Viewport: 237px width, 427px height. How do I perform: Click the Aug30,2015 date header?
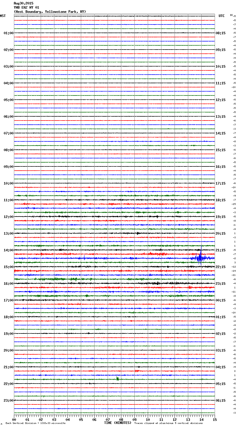click(x=23, y=3)
